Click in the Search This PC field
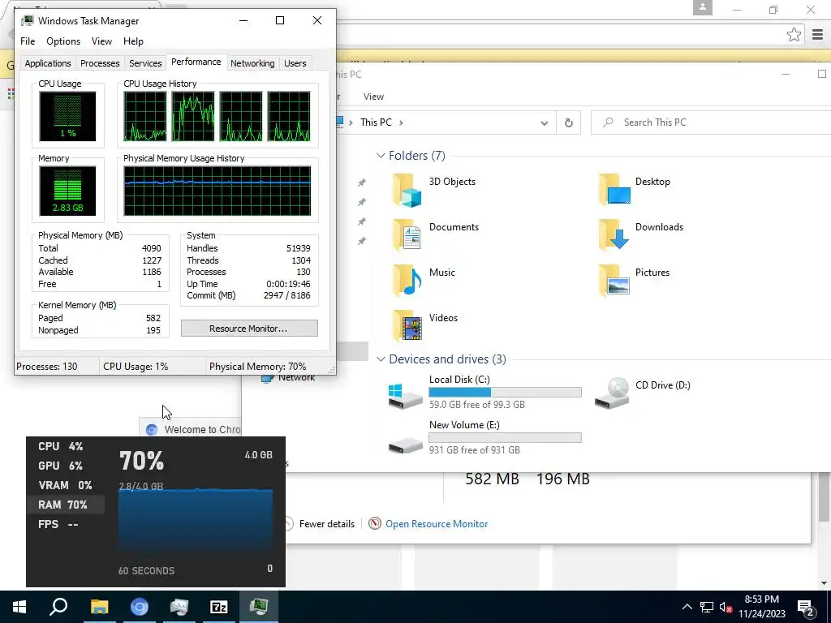This screenshot has height=623, width=831. 710,122
